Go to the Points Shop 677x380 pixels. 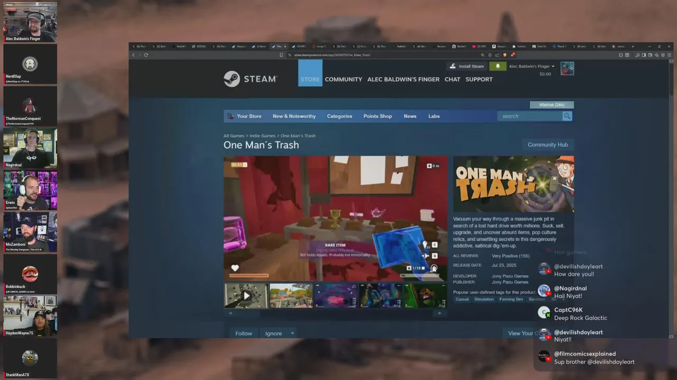[378, 116]
